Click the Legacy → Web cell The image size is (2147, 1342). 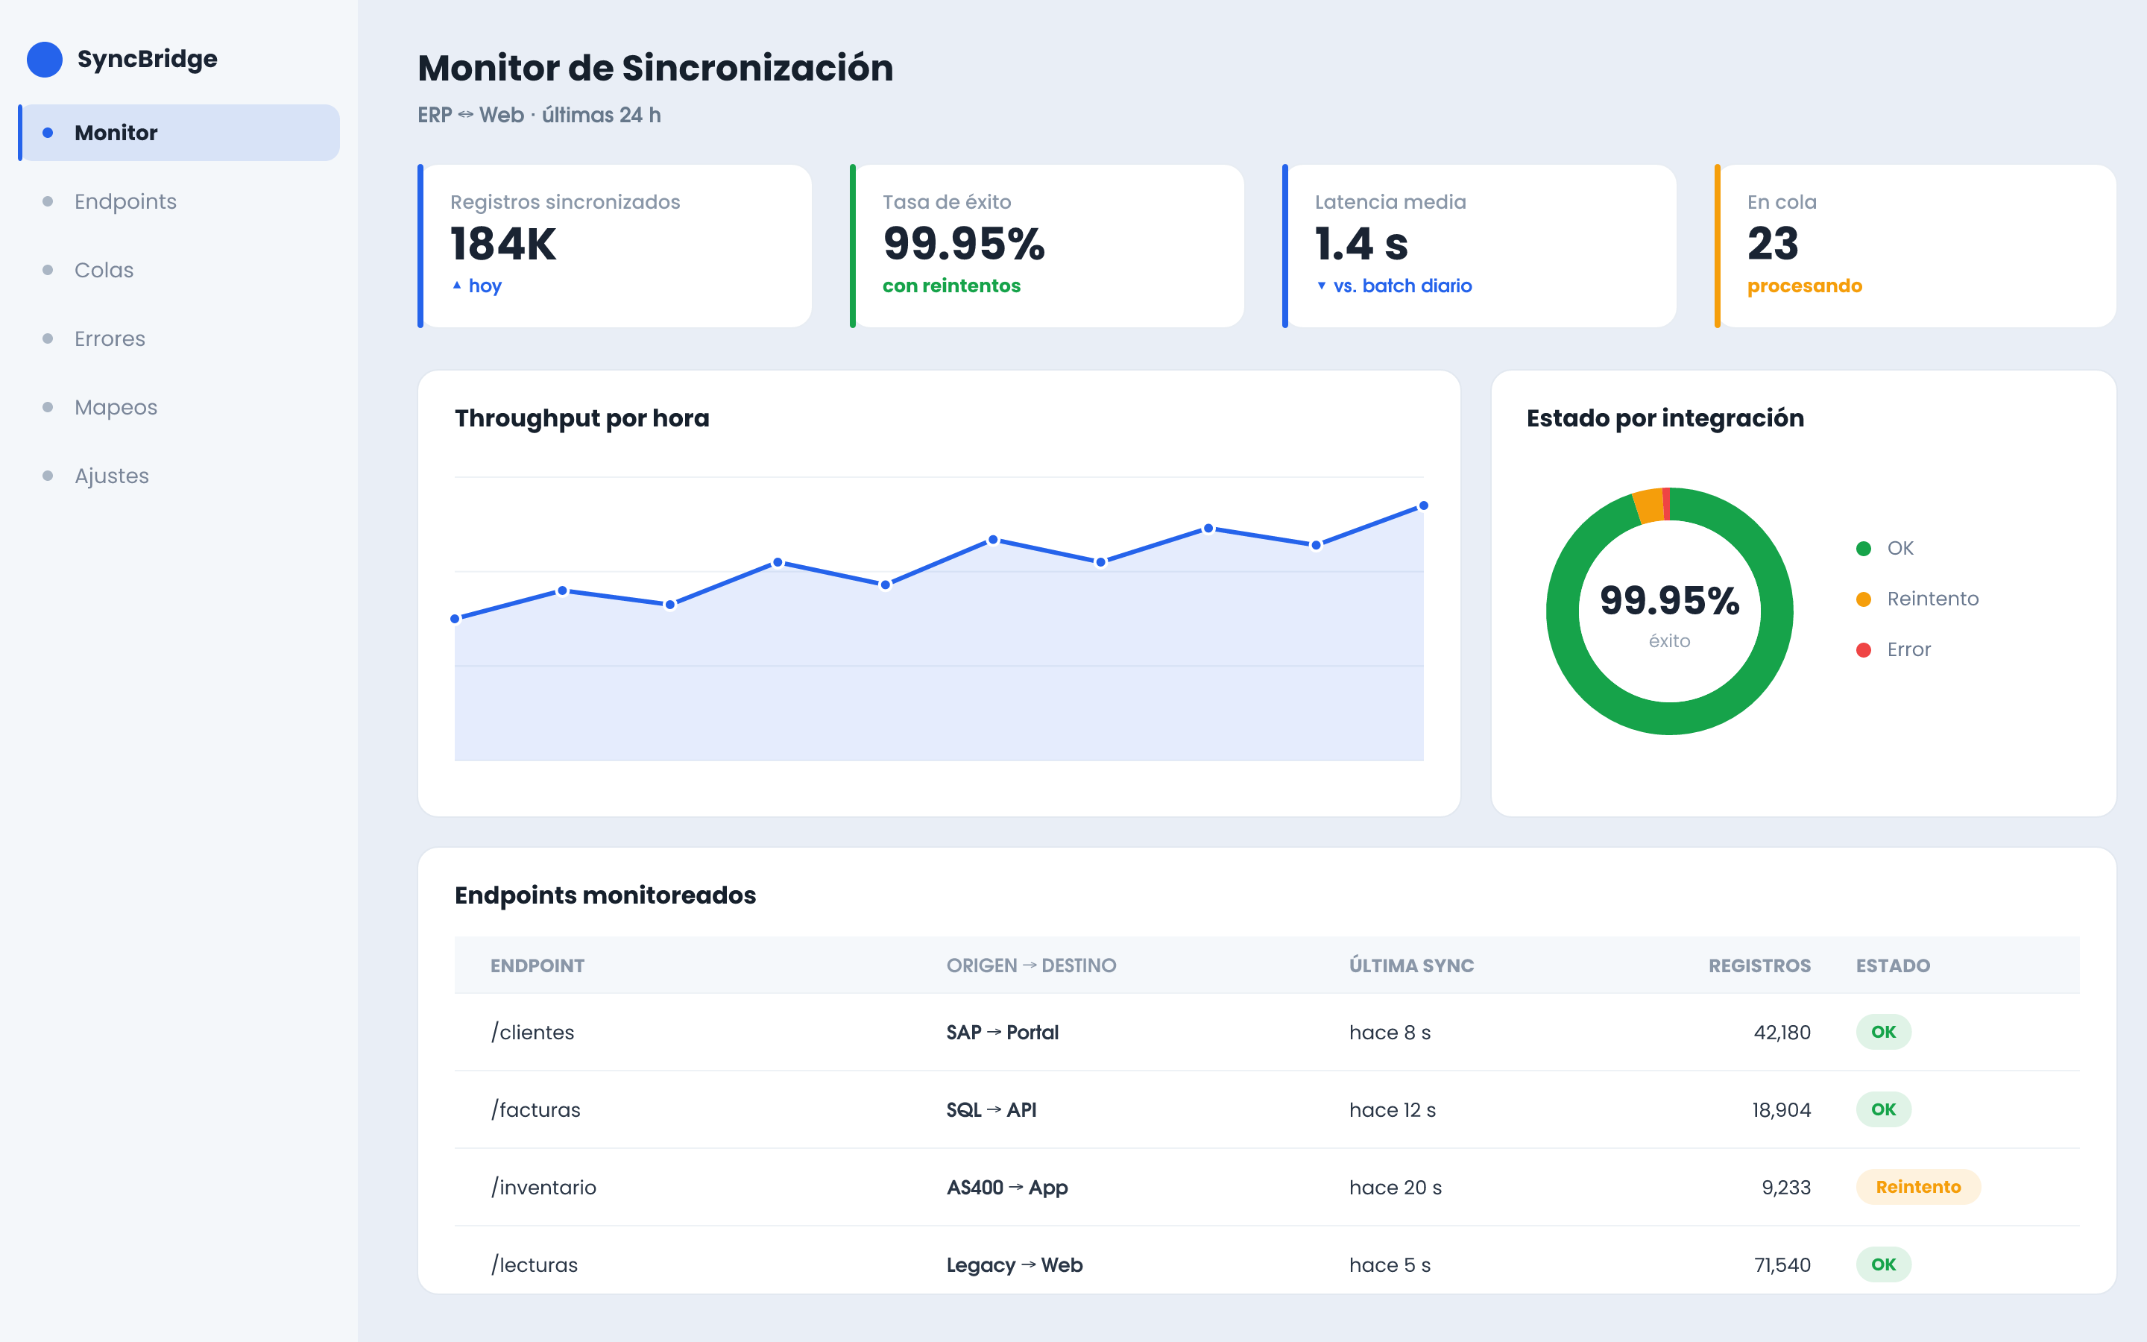[1014, 1264]
